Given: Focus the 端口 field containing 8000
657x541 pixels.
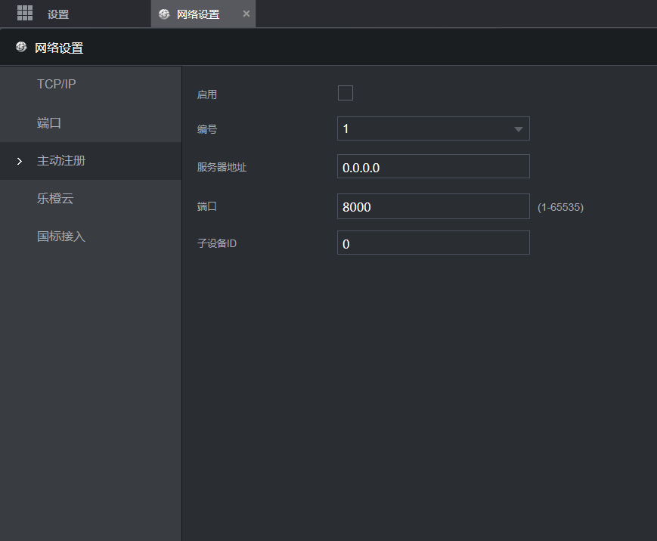Looking at the screenshot, I should (432, 206).
